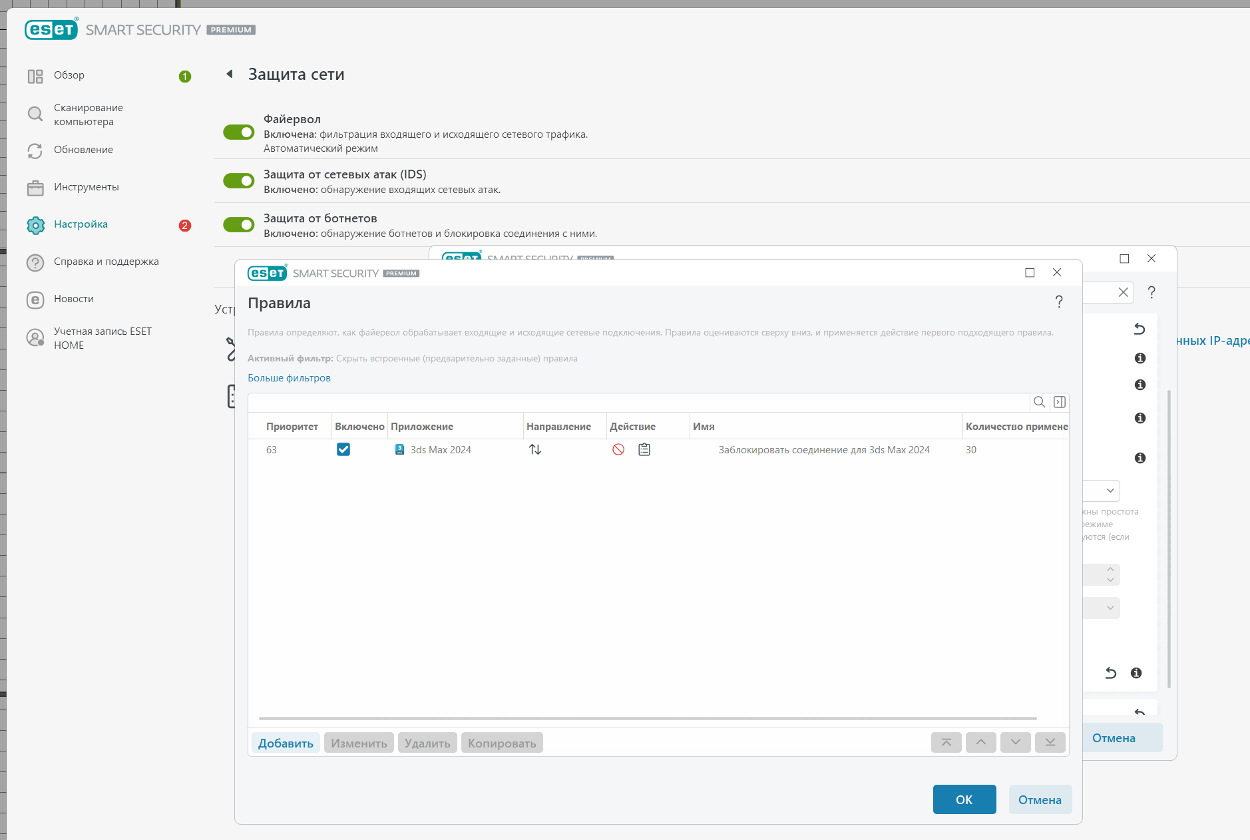This screenshot has width=1250, height=840.
Task: Open the Обзор overview section
Action: point(69,75)
